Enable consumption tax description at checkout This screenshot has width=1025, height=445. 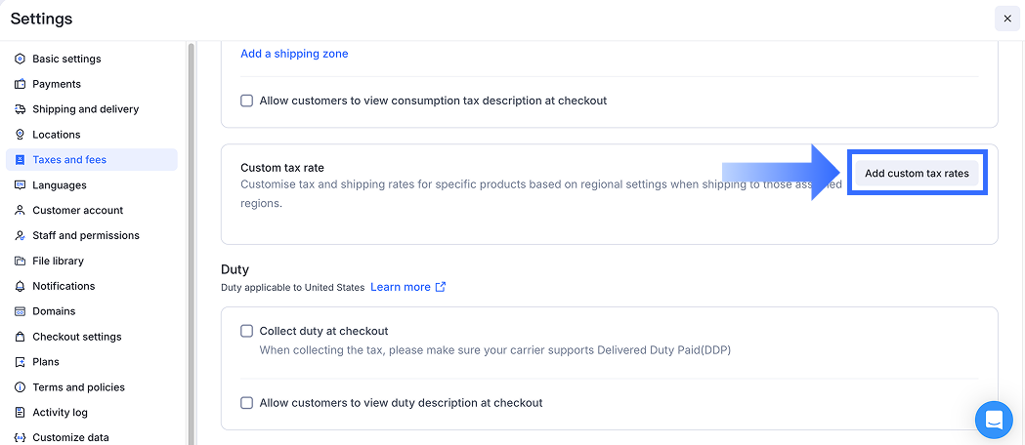pyautogui.click(x=247, y=101)
